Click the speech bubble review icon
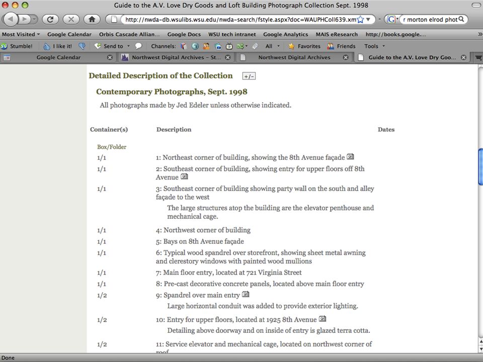483x362 pixels. (138, 46)
